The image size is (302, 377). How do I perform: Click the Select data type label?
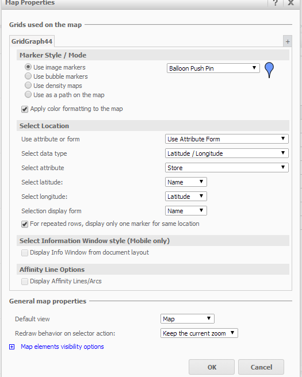coord(44,153)
